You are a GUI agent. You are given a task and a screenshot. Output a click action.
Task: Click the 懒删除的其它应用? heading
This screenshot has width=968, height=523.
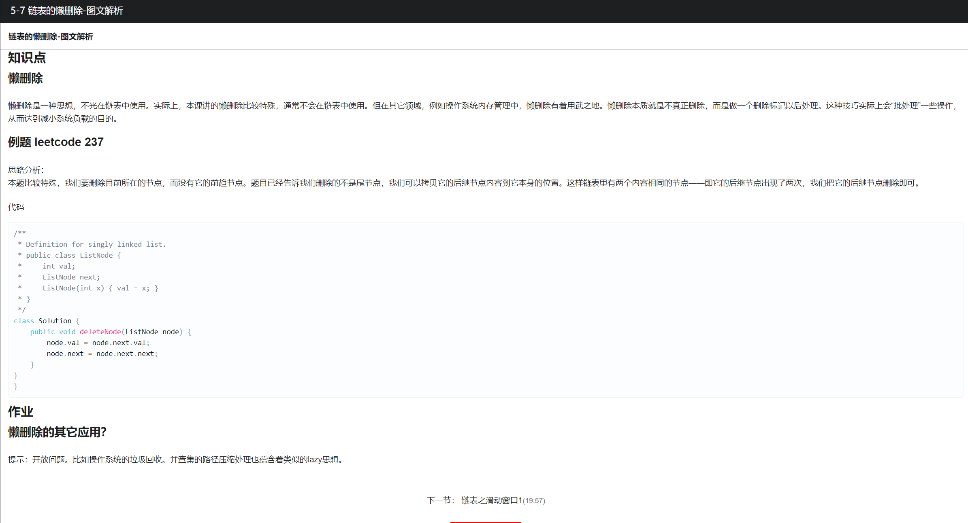point(57,432)
